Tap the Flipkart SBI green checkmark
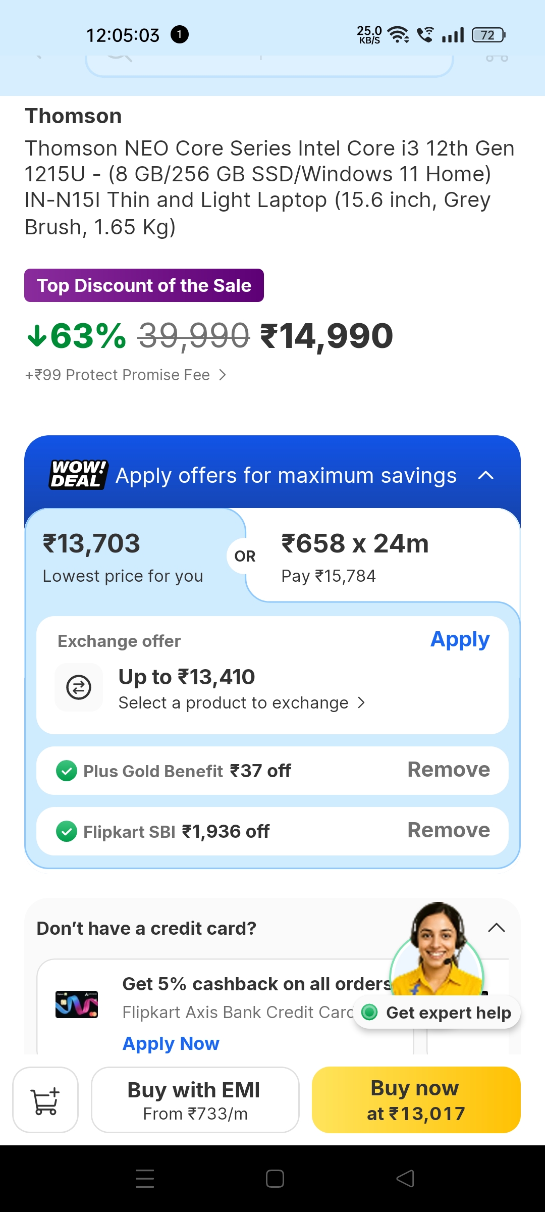Image resolution: width=545 pixels, height=1212 pixels. [x=67, y=832]
